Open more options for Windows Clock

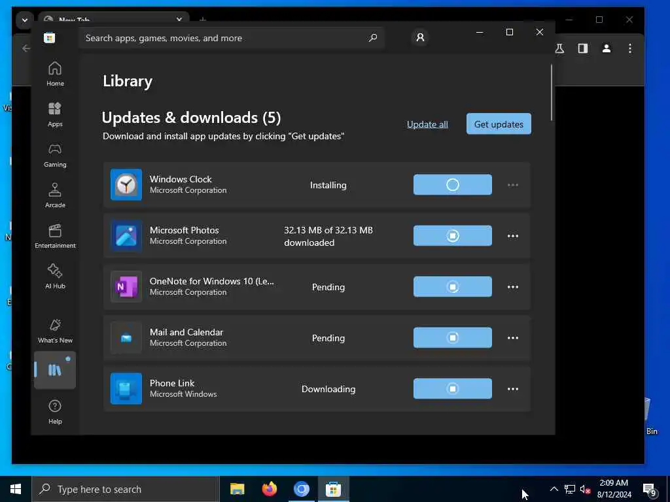(x=513, y=185)
